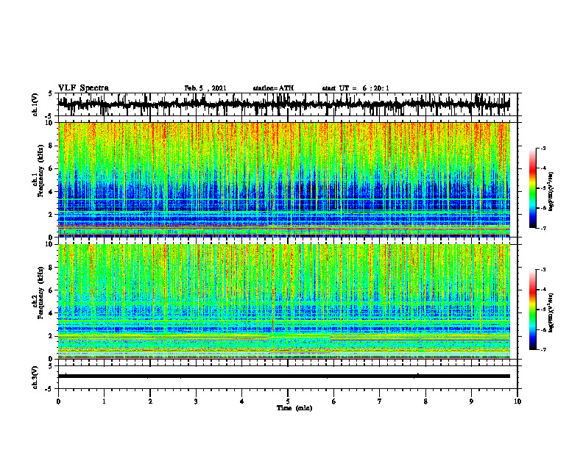Click the "7" time axis tick label
The width and height of the screenshot is (583, 450).
tap(380, 401)
